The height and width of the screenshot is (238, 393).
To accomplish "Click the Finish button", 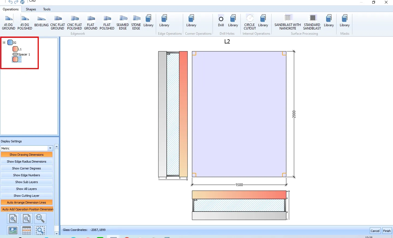I will point(387,231).
